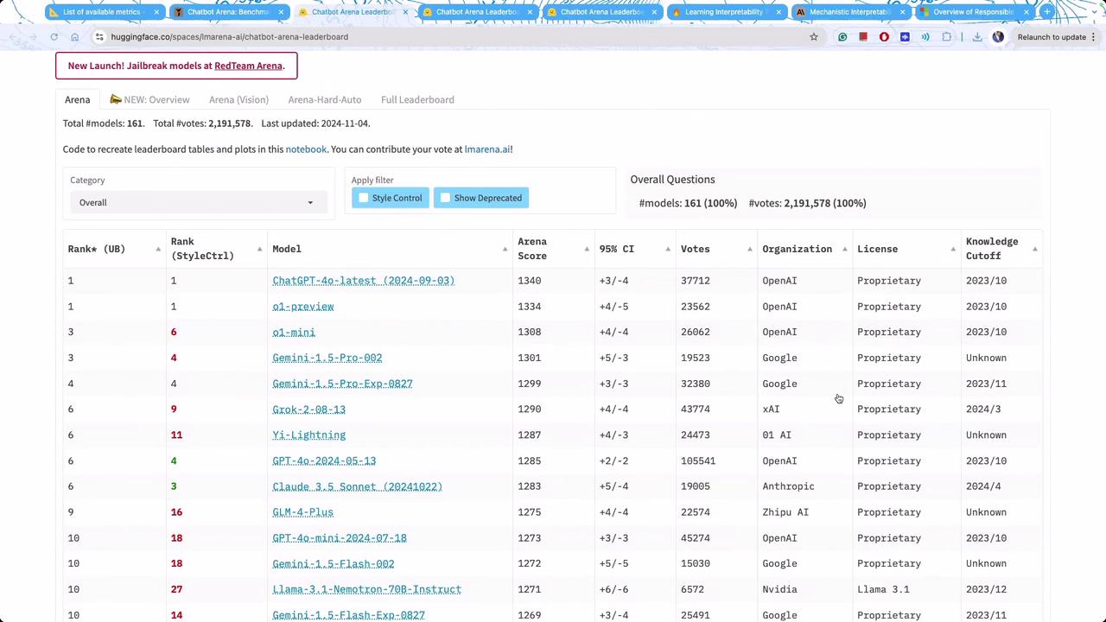Open the Full Leaderboard tab
The image size is (1106, 622).
pos(417,99)
